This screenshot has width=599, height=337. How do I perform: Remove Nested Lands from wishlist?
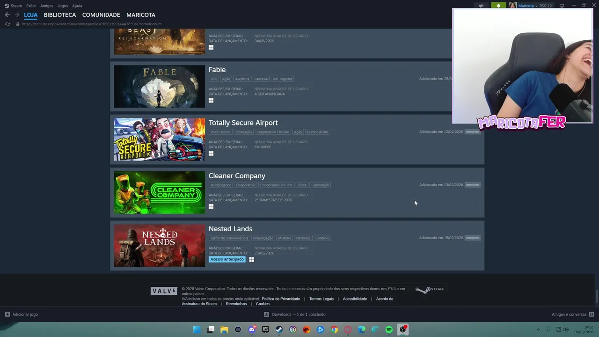(x=473, y=238)
